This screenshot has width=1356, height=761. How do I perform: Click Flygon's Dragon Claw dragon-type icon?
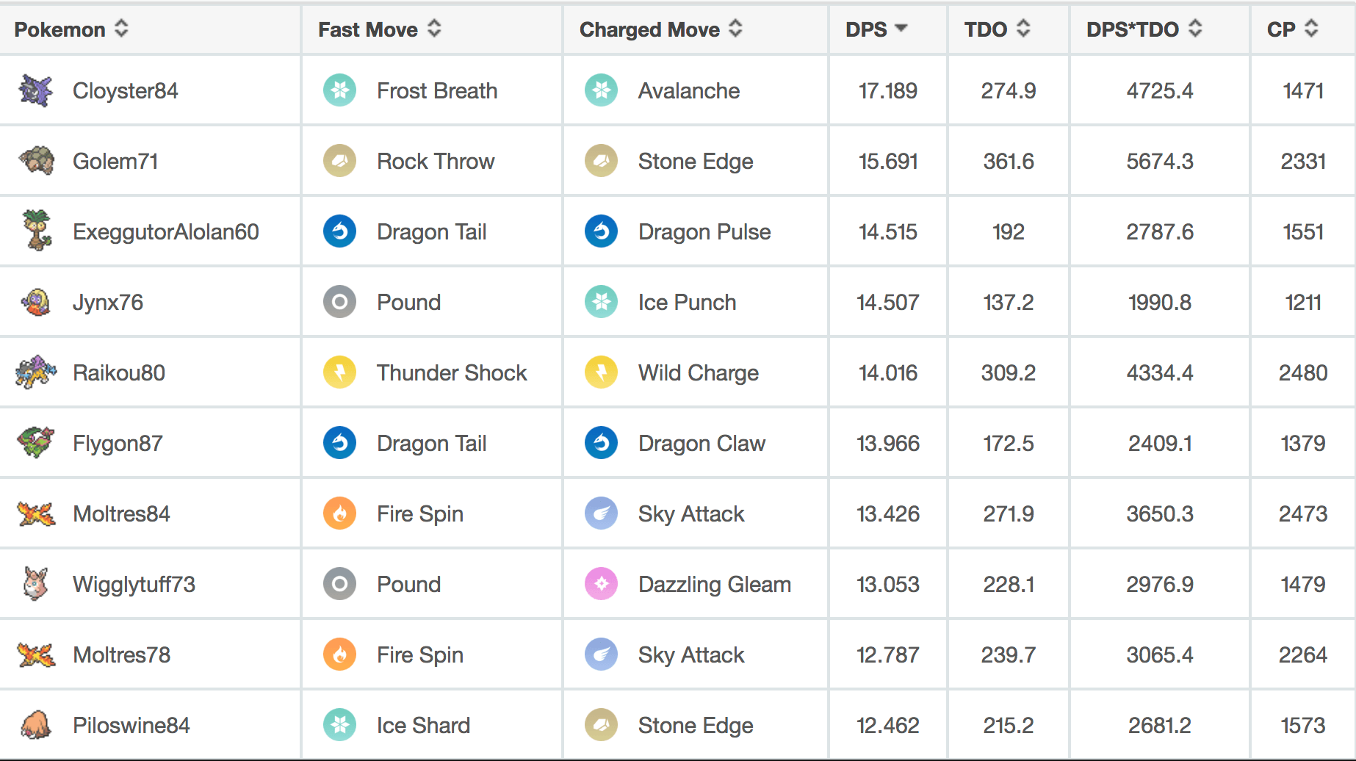tap(601, 443)
